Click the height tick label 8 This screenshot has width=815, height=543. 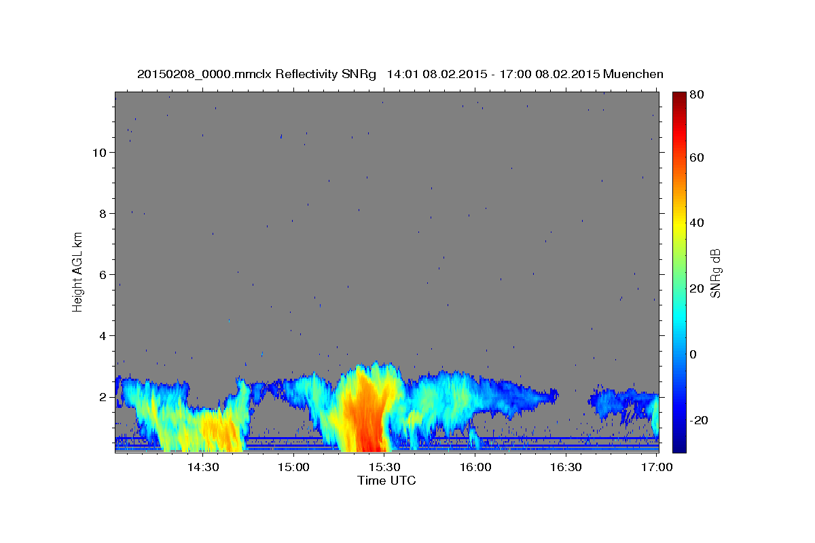(x=101, y=213)
